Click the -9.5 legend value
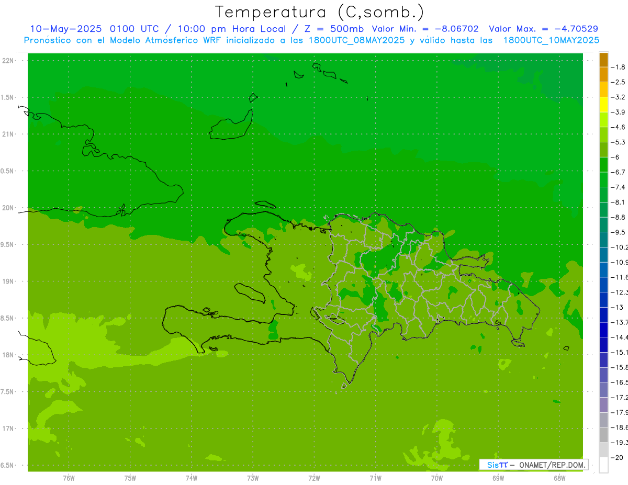 (619, 232)
